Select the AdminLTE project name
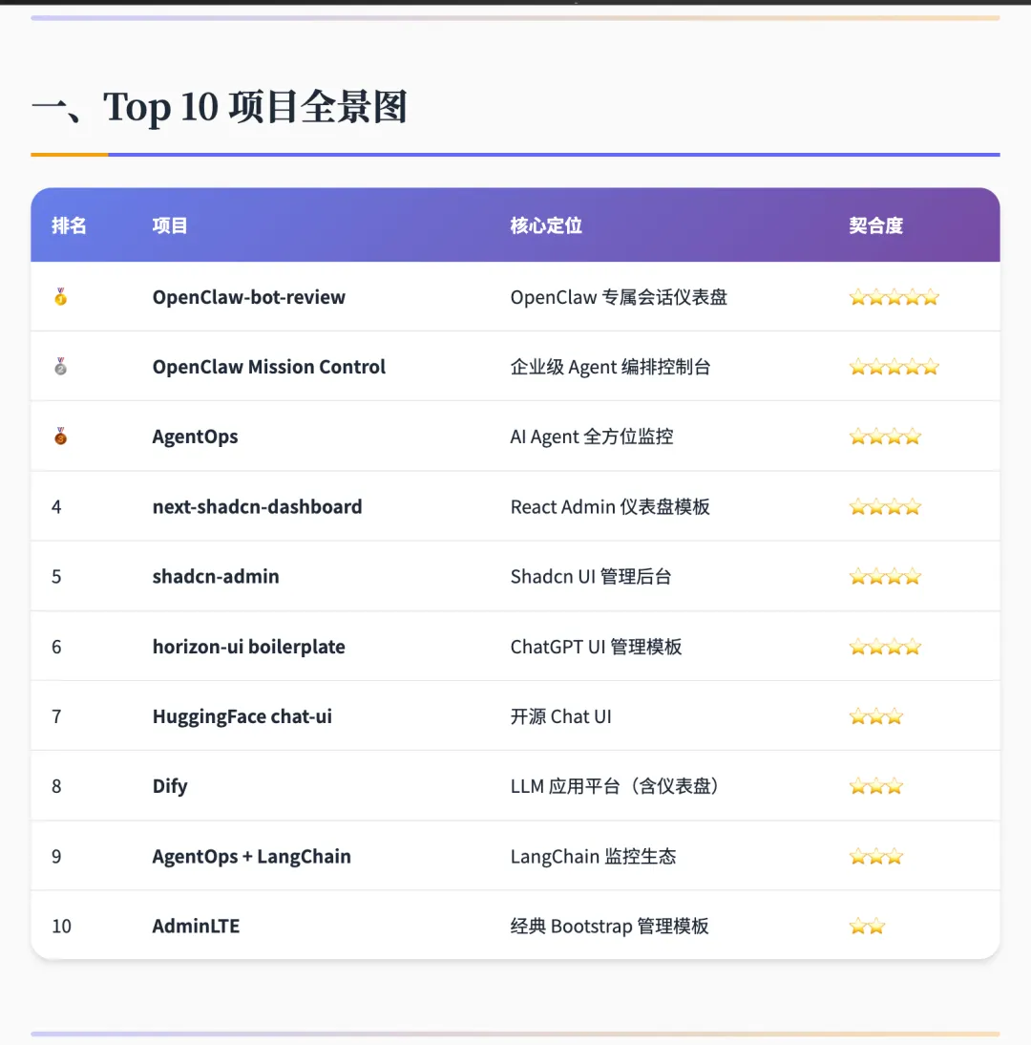1031x1045 pixels. 196,926
